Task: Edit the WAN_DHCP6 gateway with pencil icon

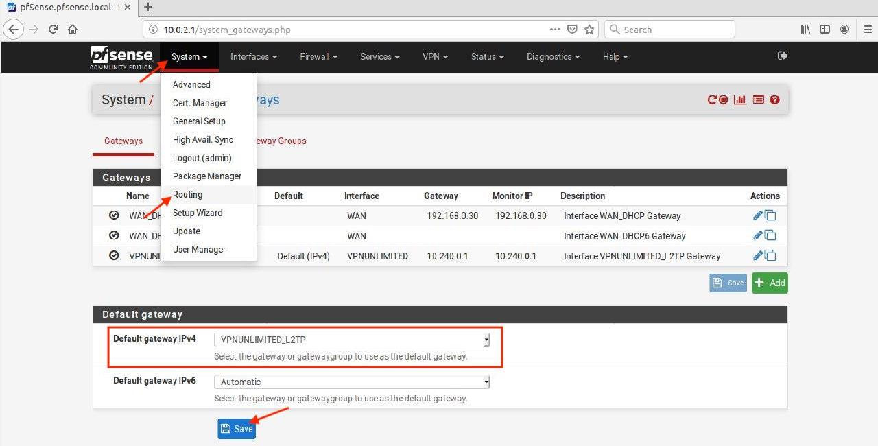Action: point(757,235)
